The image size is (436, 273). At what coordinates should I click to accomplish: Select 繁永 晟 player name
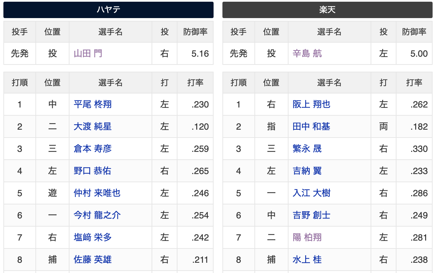307,149
